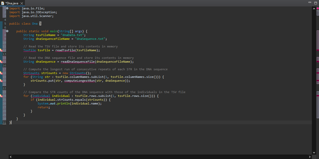Click the error quick-fix marker on line 20
This screenshot has height=159, width=319.
pos(1,81)
